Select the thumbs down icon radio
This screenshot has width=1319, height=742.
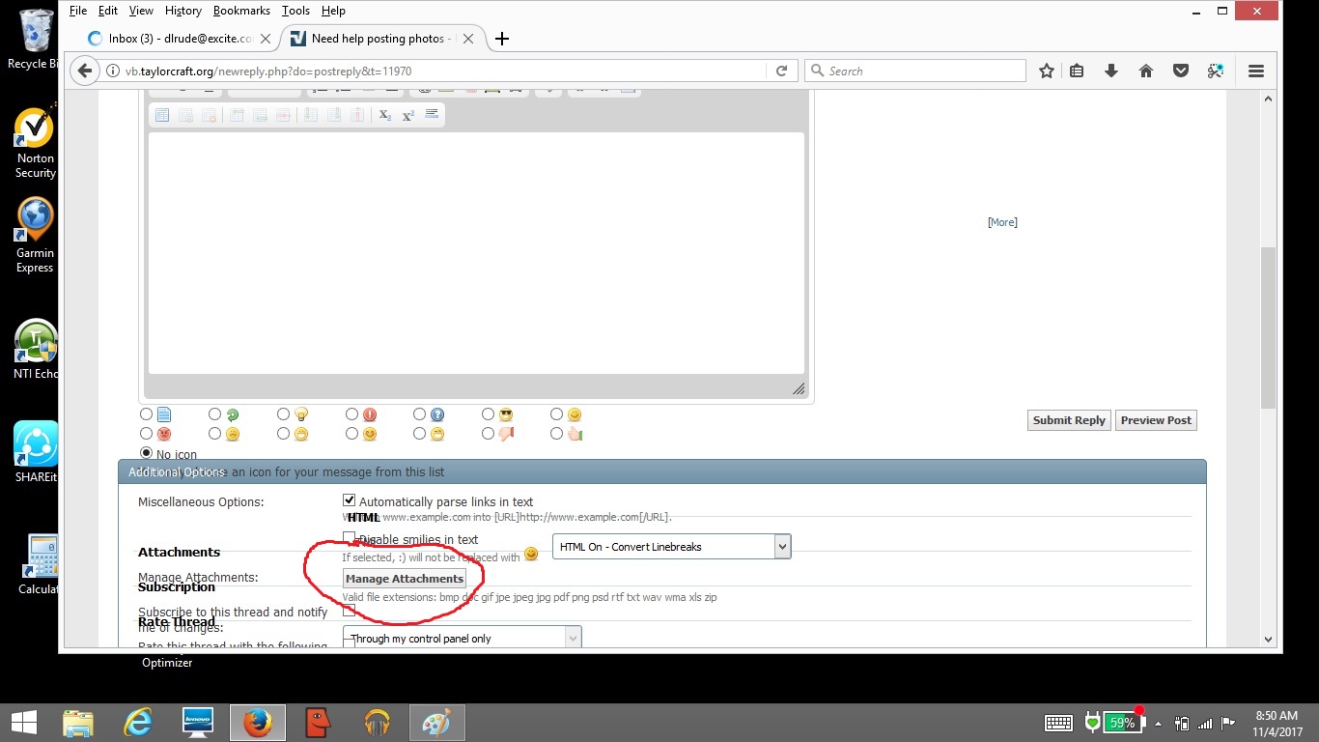tap(488, 434)
